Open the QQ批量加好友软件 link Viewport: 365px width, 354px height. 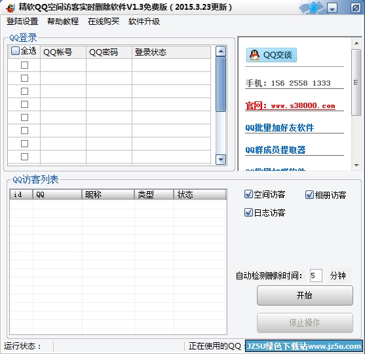coord(280,128)
